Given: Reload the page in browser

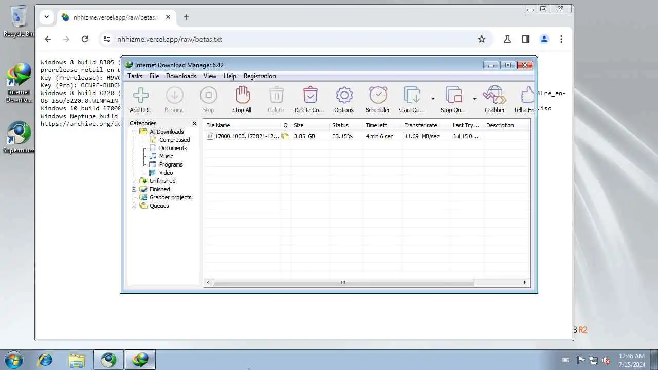Looking at the screenshot, I should pyautogui.click(x=85, y=39).
